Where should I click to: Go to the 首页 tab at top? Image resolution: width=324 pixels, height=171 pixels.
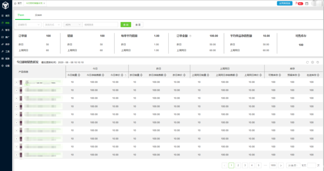pos(18,3)
